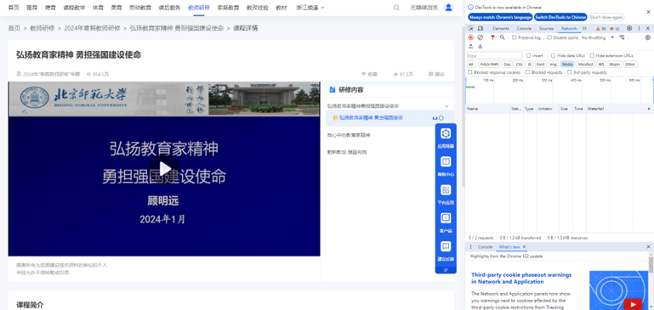
Task: Open 客户端 in the blue sidebar
Action: 446,223
